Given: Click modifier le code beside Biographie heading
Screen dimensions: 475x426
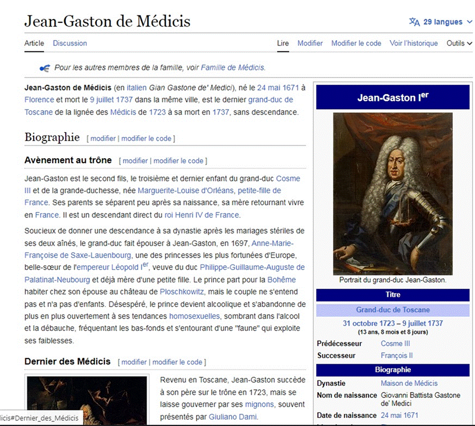Looking at the screenshot, I should pos(146,139).
